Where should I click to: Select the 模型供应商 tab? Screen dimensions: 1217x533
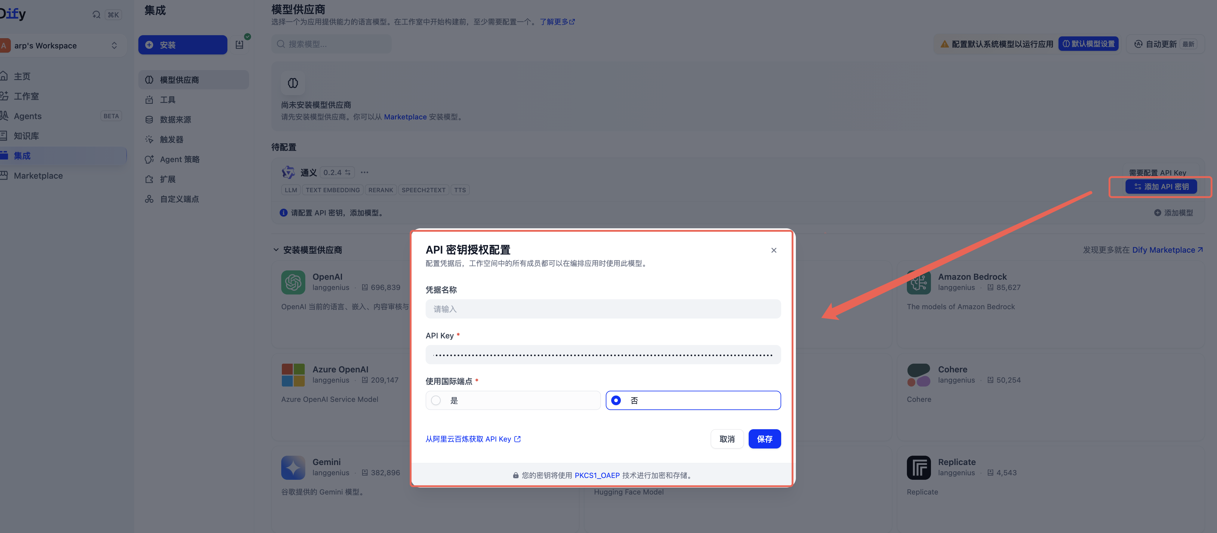193,80
